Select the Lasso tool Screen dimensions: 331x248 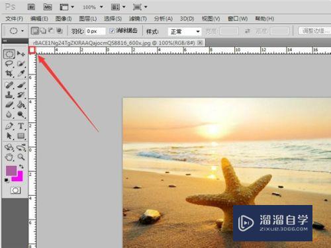click(9, 64)
